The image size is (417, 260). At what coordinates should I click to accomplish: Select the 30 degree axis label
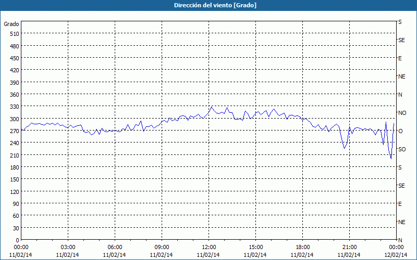pos(16,228)
